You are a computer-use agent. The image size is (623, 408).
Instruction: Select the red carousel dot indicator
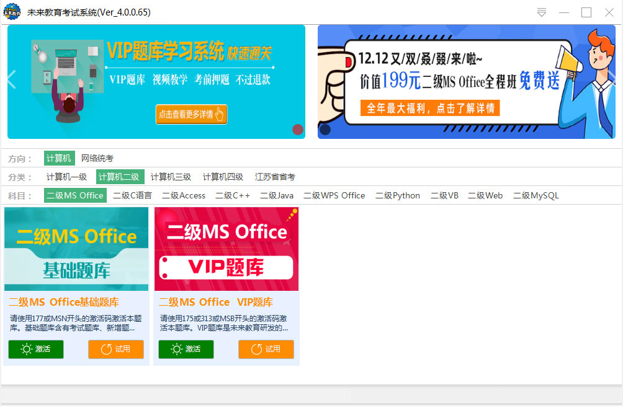298,130
